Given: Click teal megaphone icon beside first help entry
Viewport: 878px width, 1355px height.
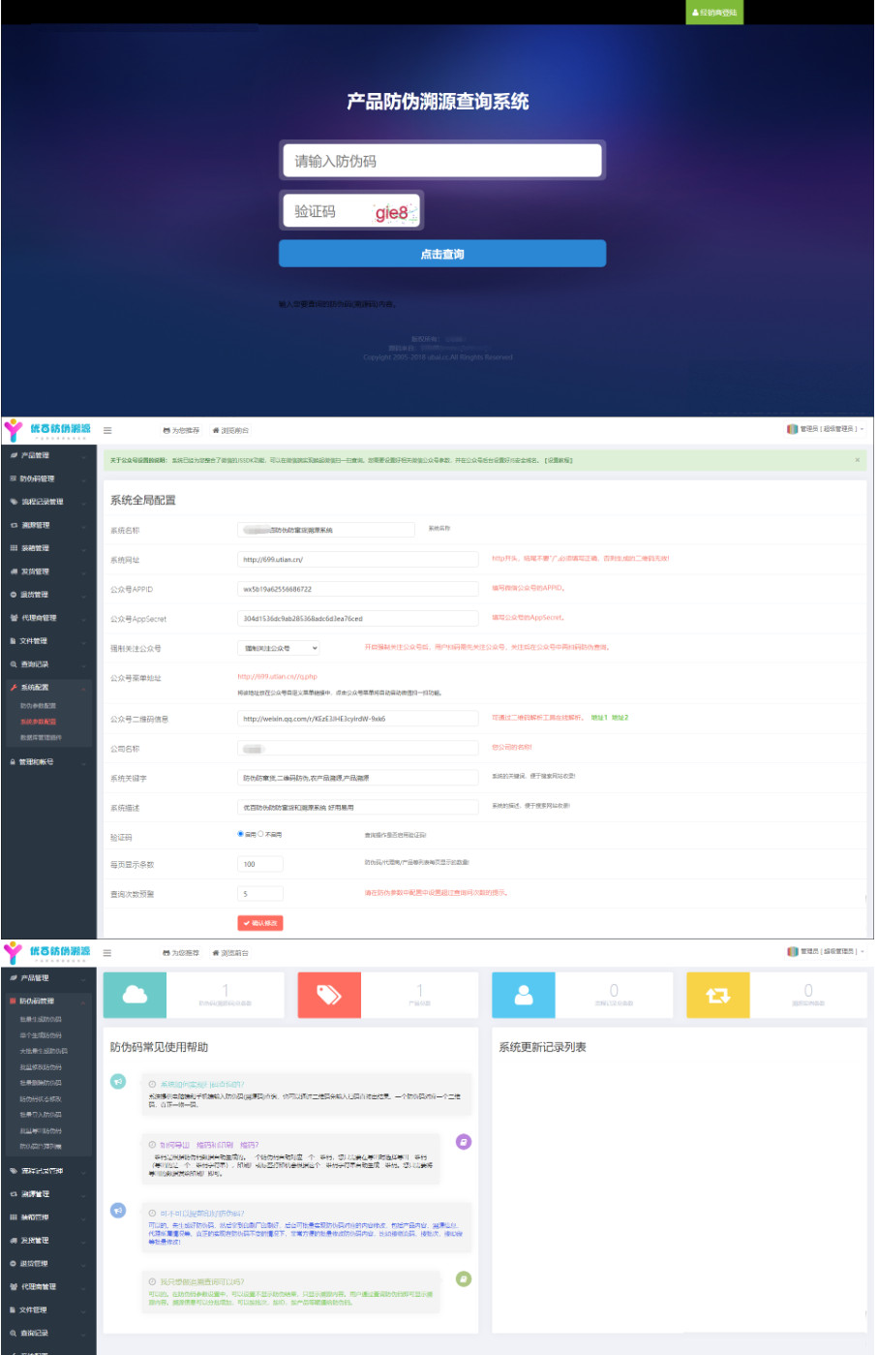Looking at the screenshot, I should (x=118, y=1081).
